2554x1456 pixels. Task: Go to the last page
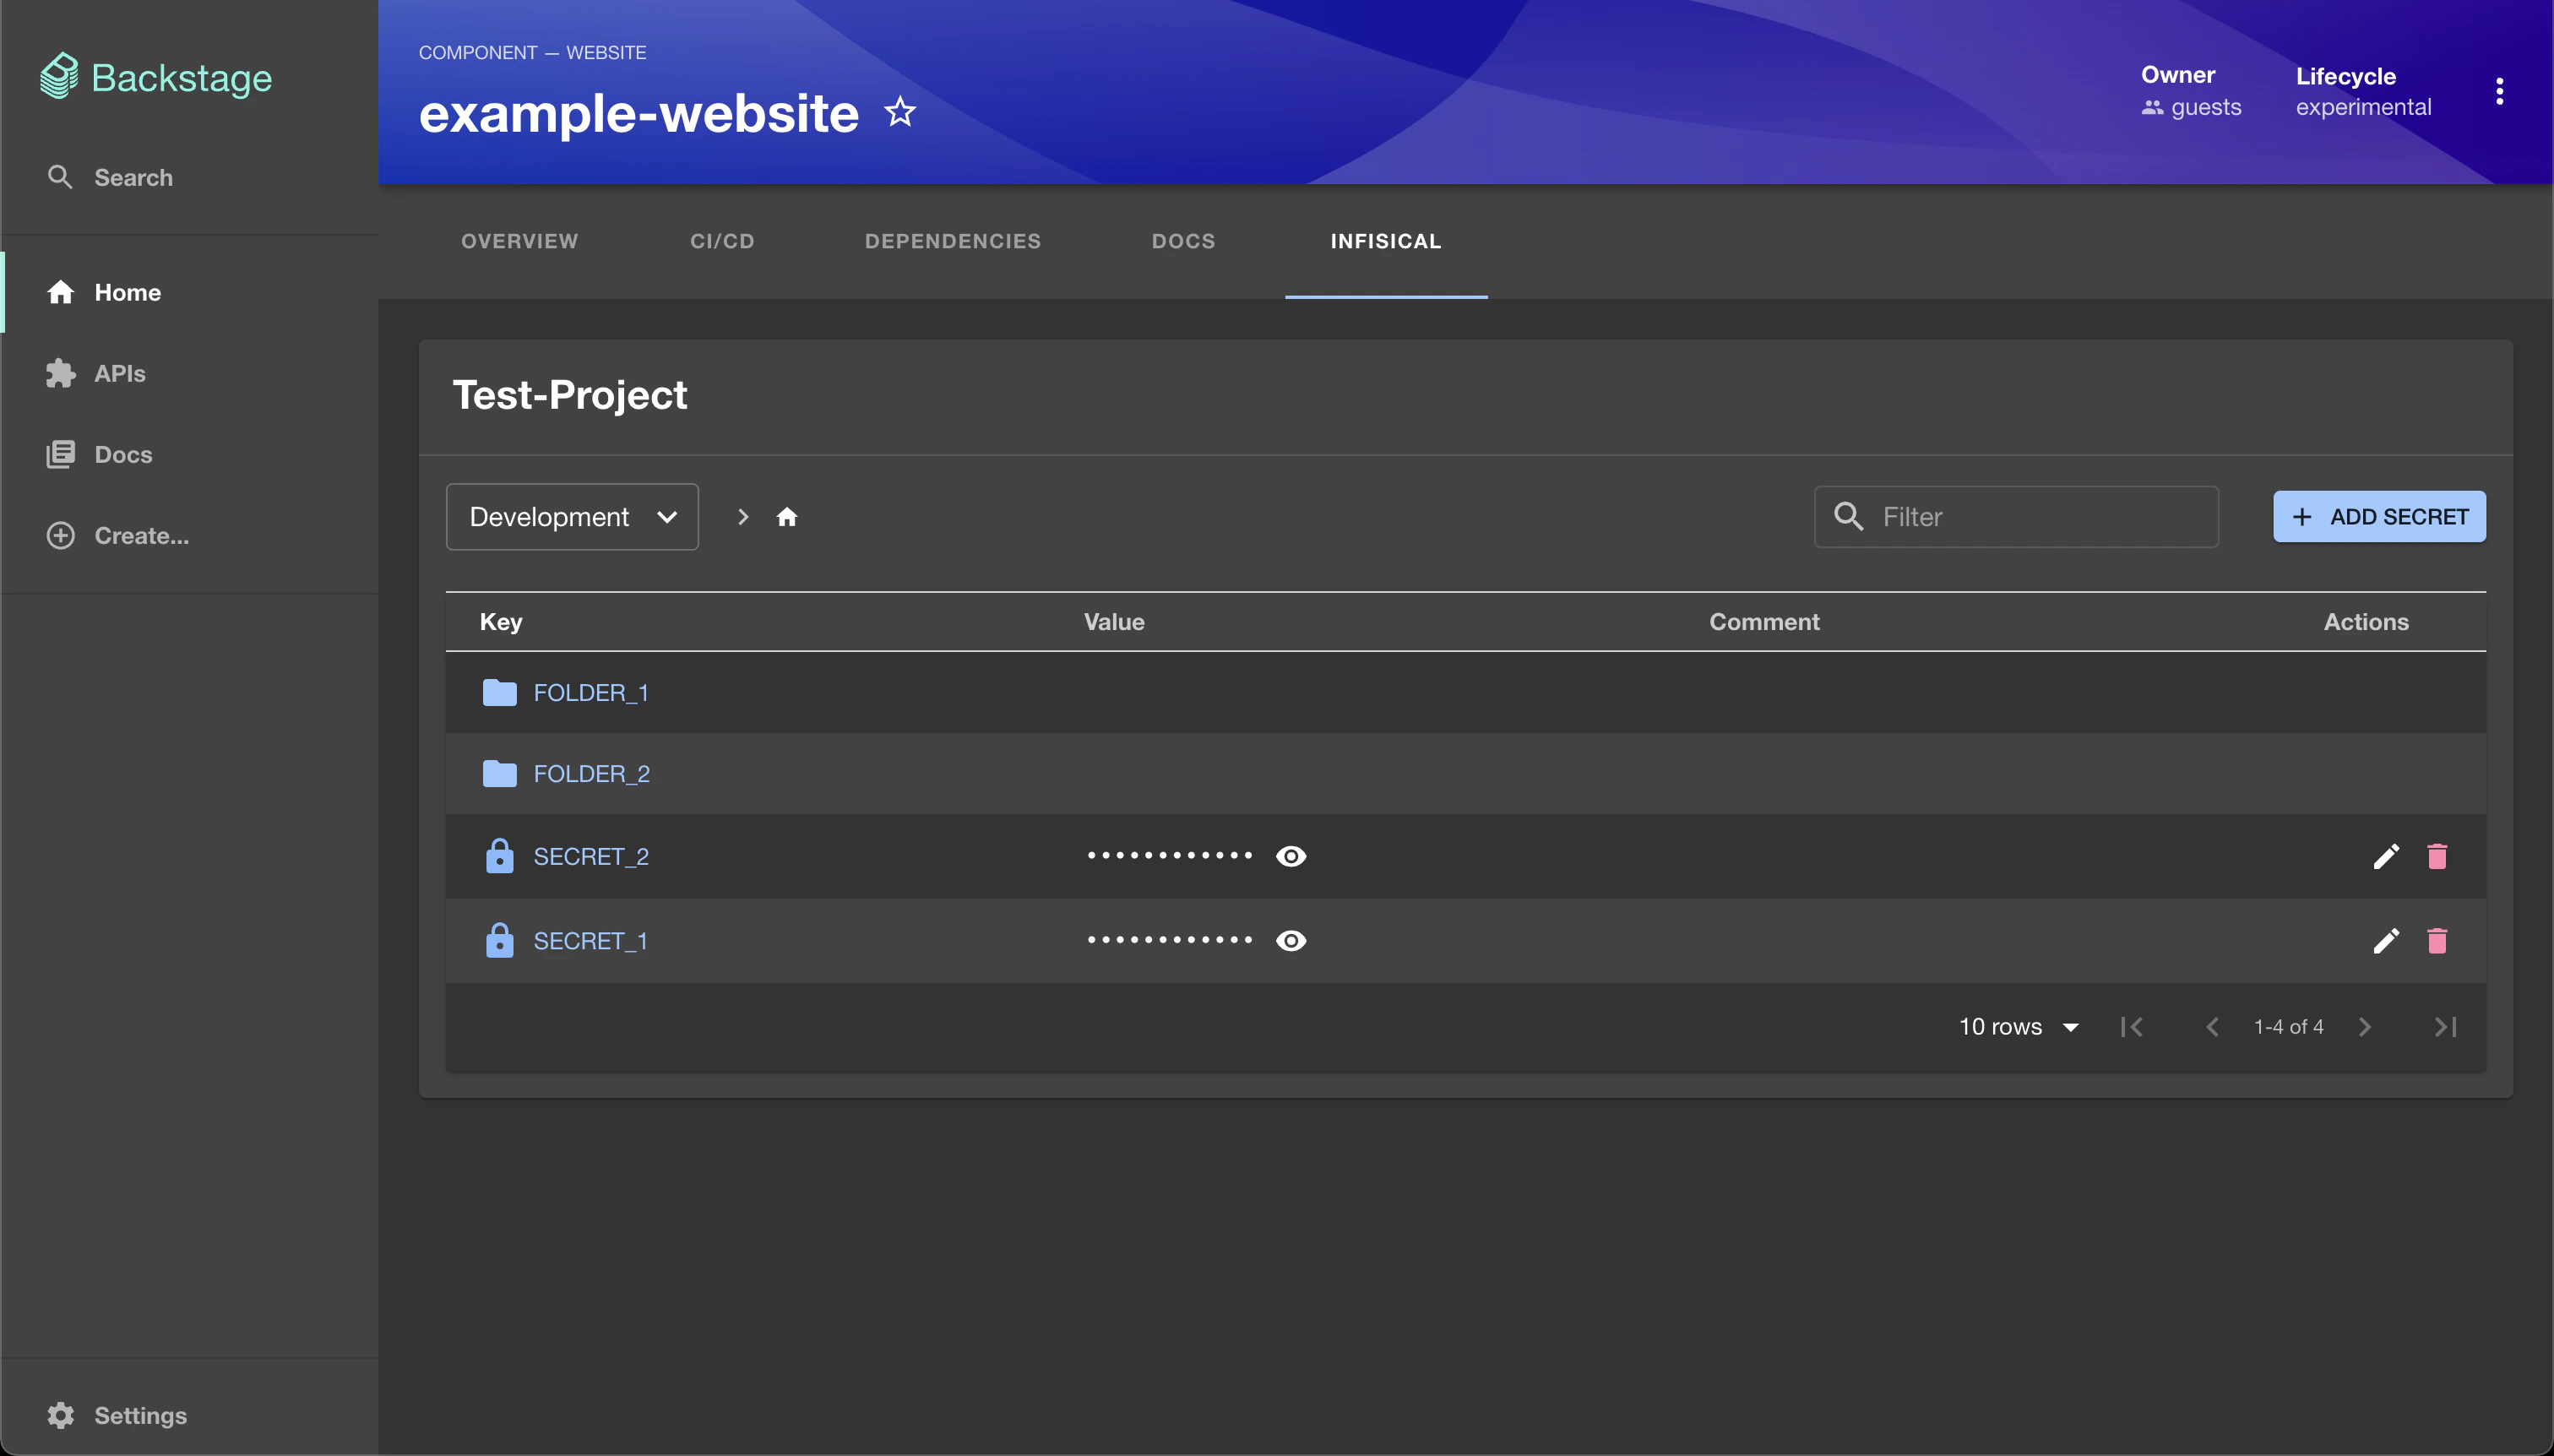tap(2445, 1027)
